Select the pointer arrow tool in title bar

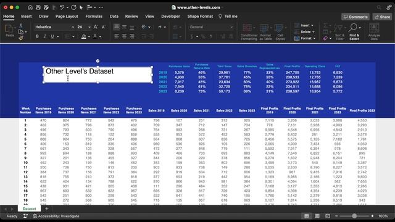(81, 7)
